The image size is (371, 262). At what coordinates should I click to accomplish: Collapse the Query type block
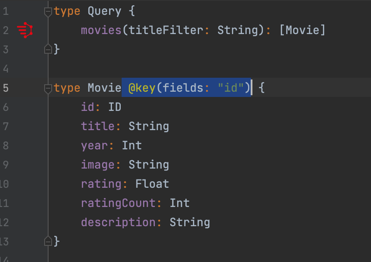(x=48, y=12)
